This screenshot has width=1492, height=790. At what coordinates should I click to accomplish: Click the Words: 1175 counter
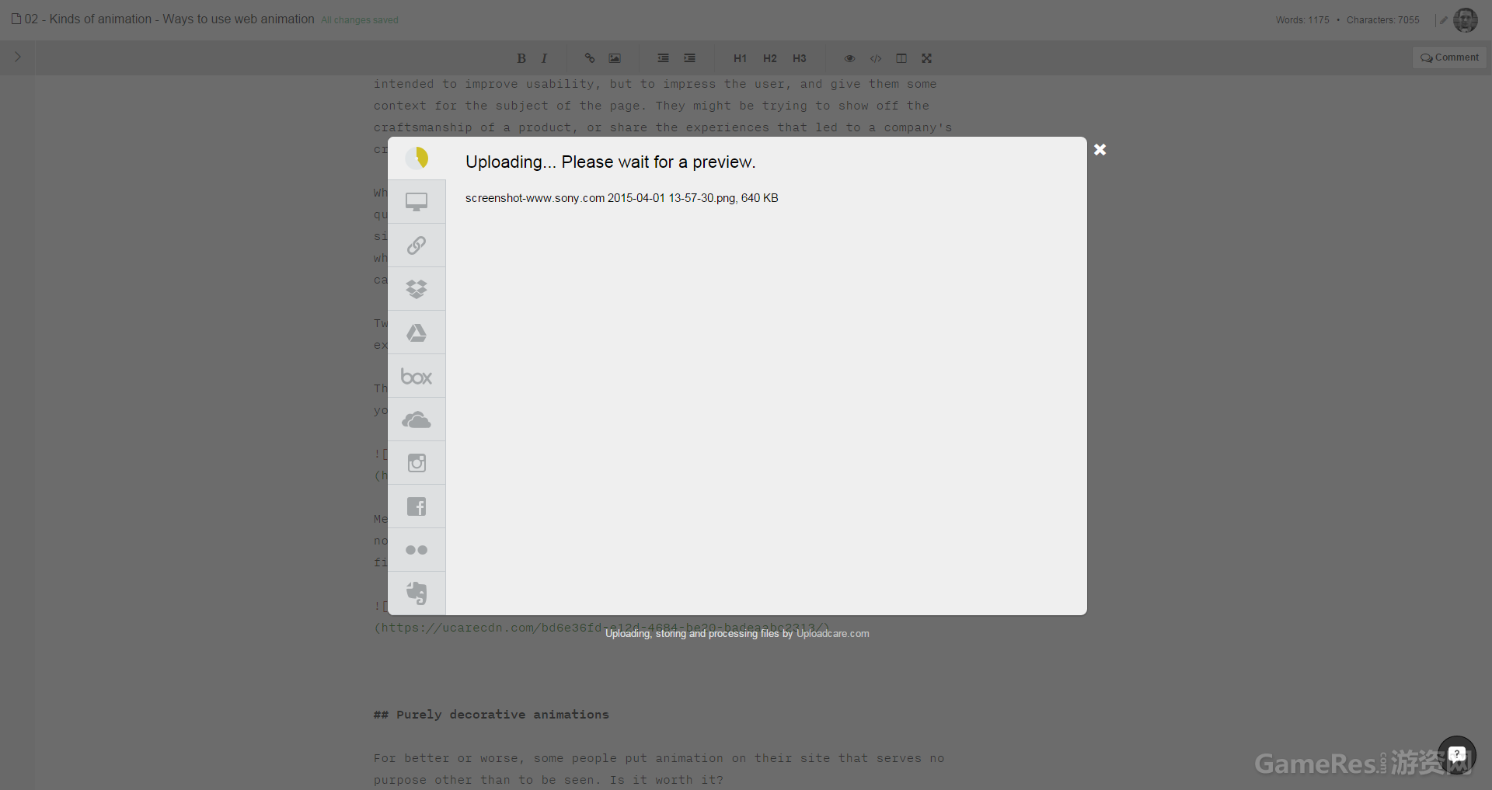[1302, 20]
